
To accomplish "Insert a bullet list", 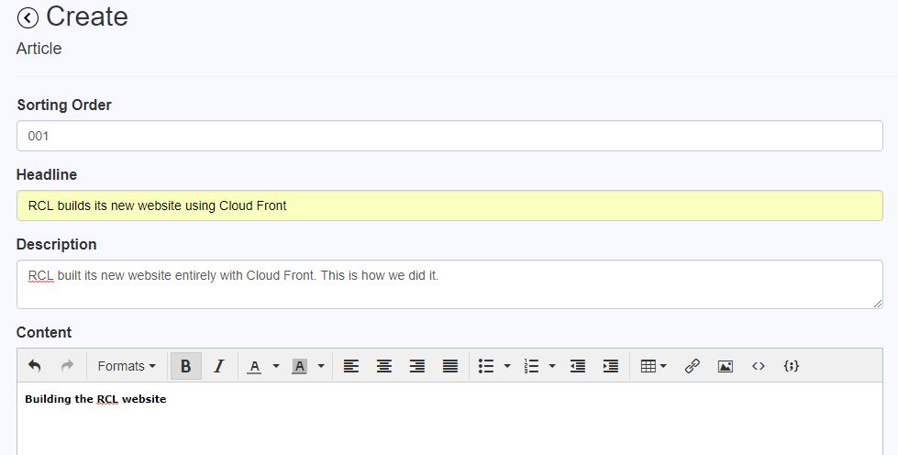I will [486, 366].
